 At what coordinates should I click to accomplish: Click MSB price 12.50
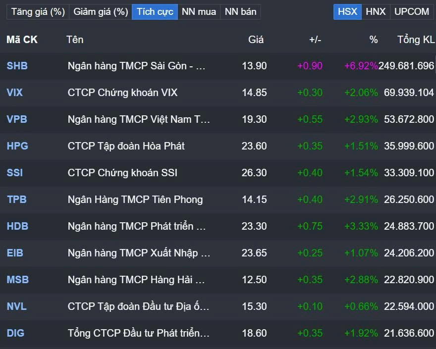[x=254, y=280]
